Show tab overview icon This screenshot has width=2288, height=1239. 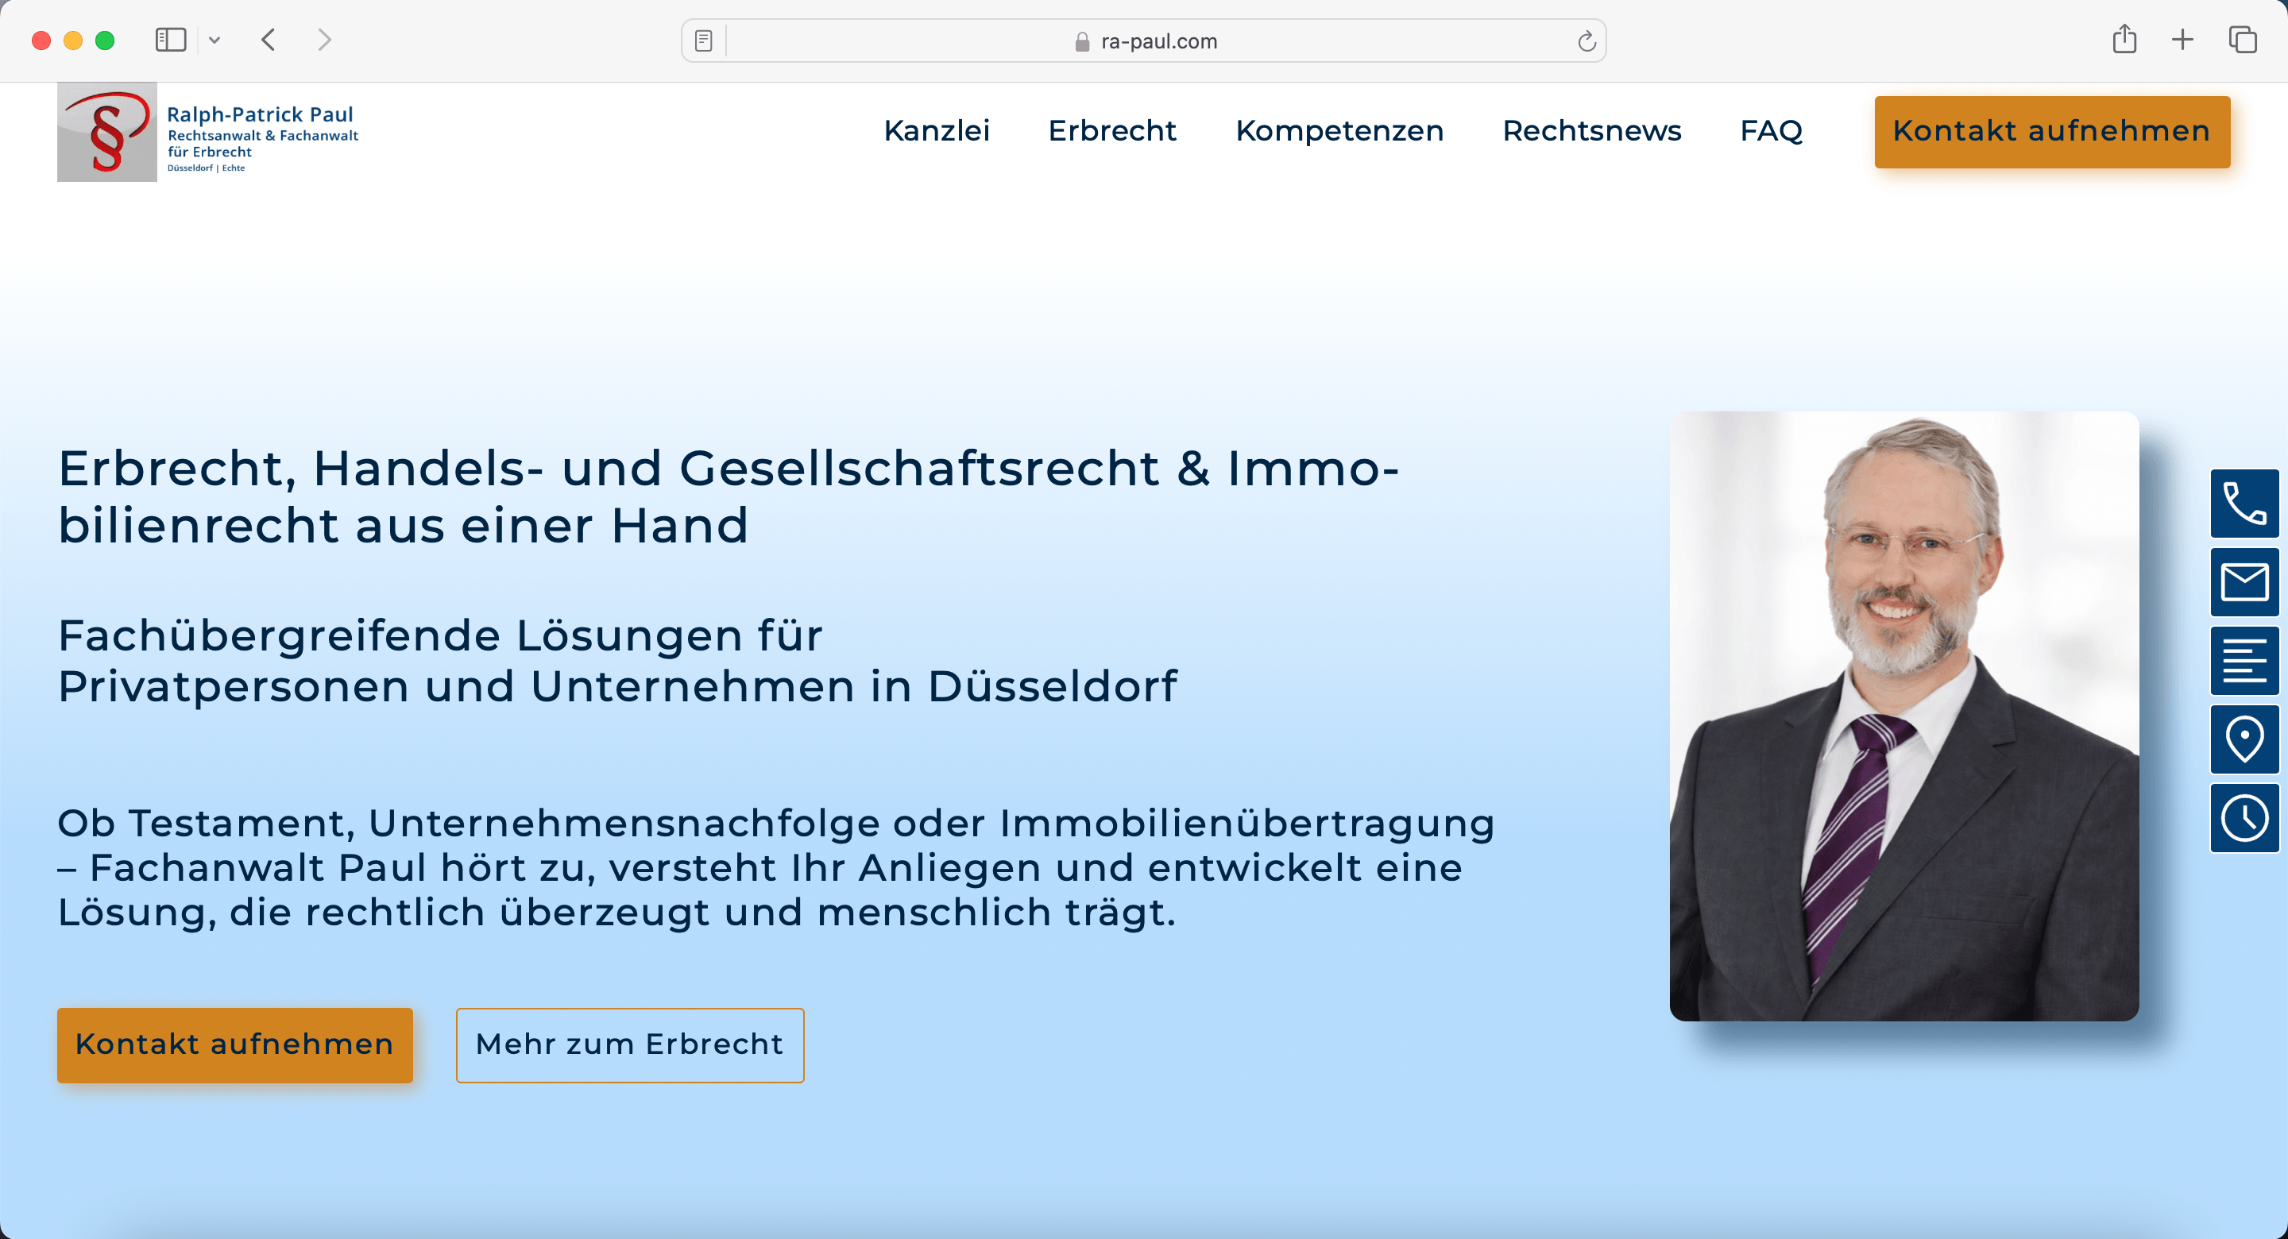pos(2243,40)
